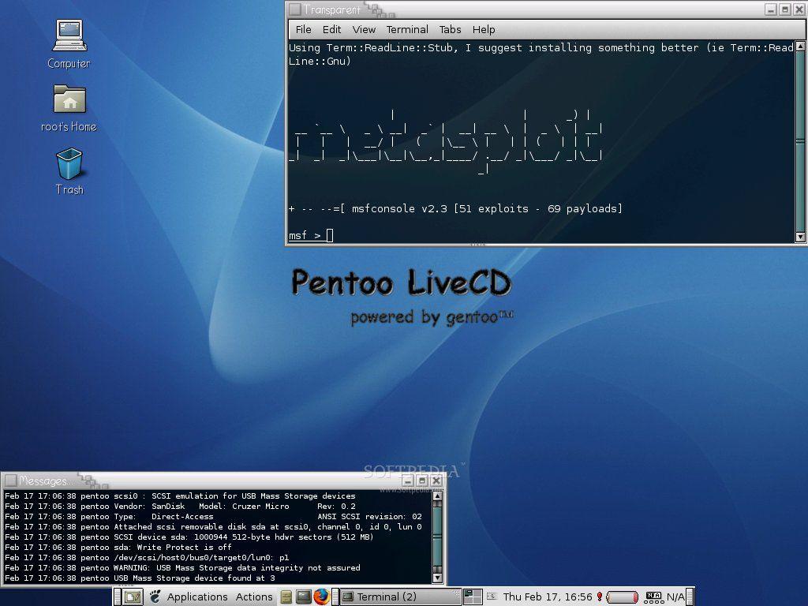The width and height of the screenshot is (808, 606).
Task: Open the Terminal menu in menu bar
Action: 407,29
